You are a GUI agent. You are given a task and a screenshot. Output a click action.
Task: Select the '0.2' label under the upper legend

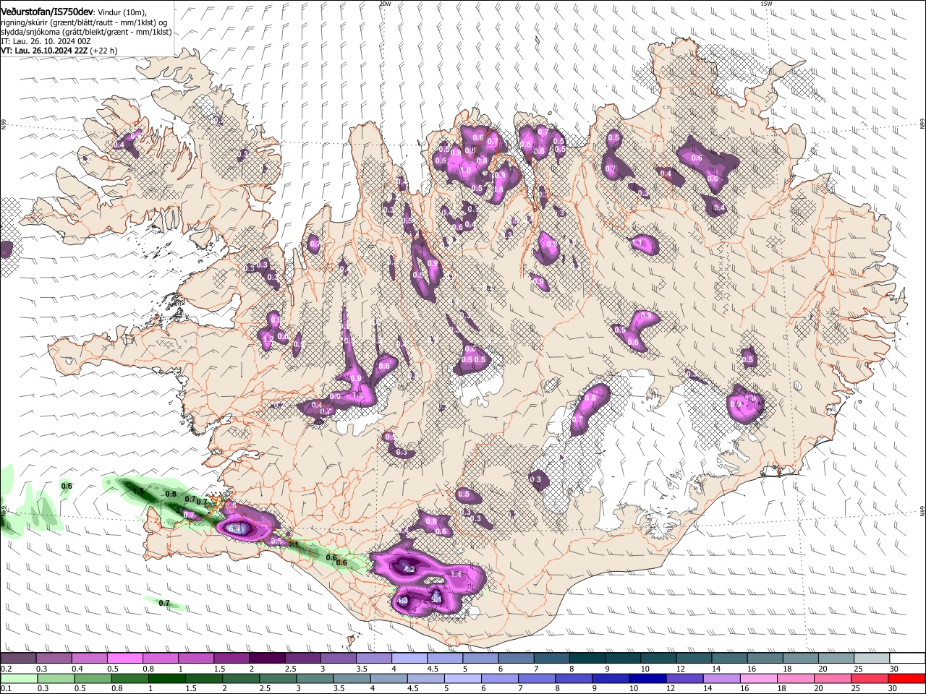(5, 668)
